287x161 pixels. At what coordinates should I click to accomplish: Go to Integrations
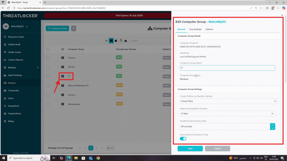click(13, 106)
